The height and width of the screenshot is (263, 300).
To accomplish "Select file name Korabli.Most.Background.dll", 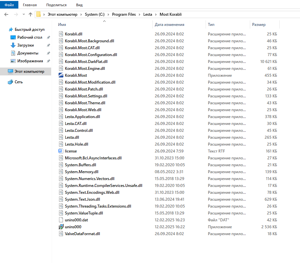I will coord(90,41).
